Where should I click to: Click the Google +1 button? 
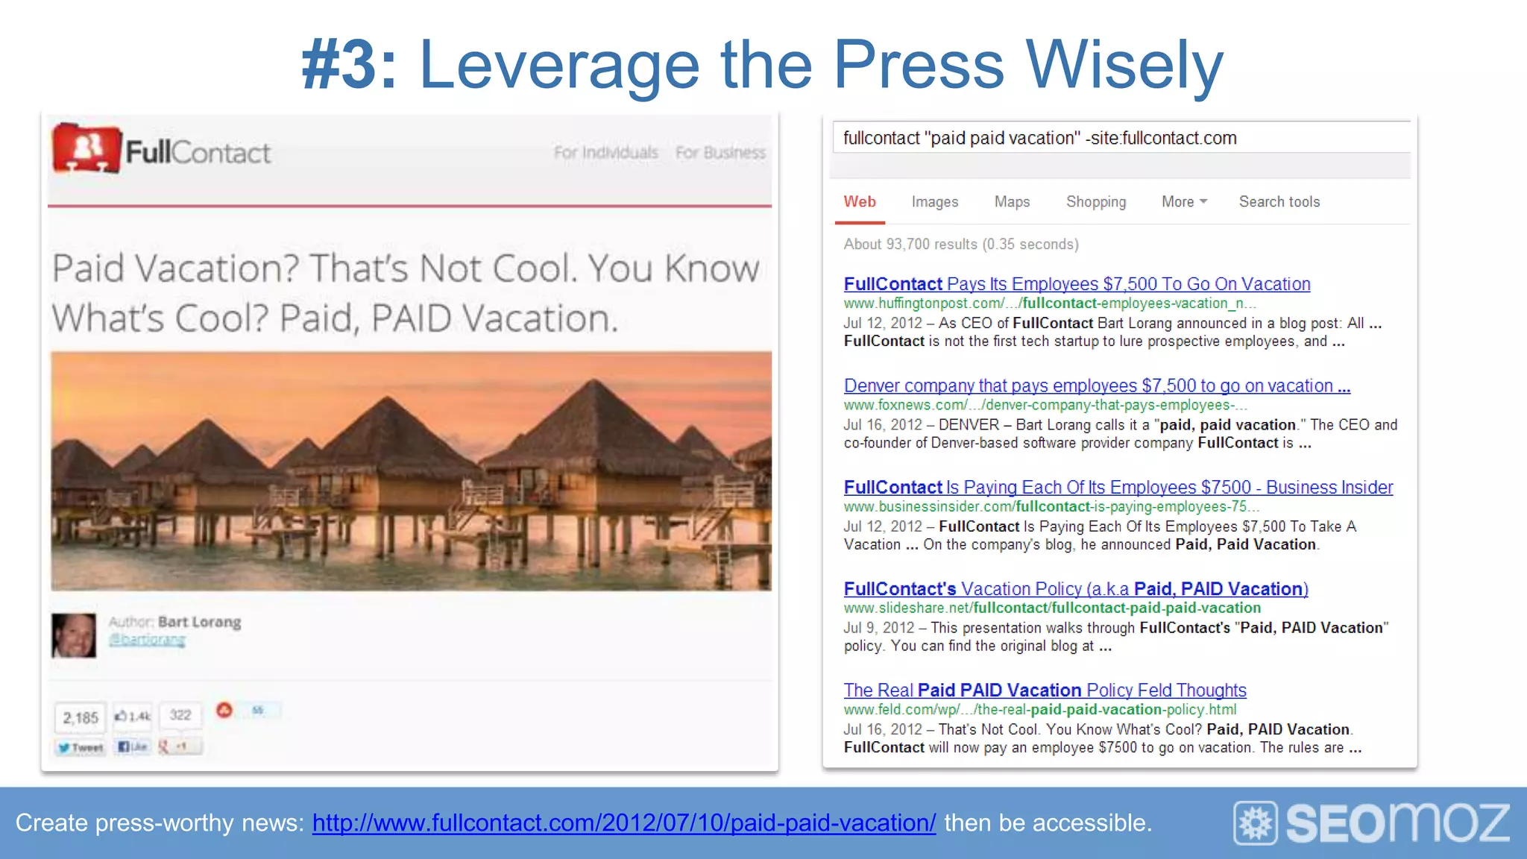tap(179, 746)
